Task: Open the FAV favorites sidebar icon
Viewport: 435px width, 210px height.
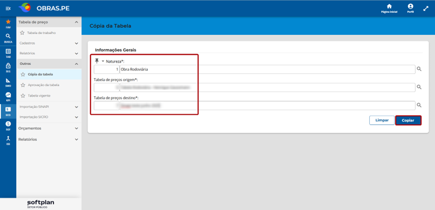Action: 8,24
